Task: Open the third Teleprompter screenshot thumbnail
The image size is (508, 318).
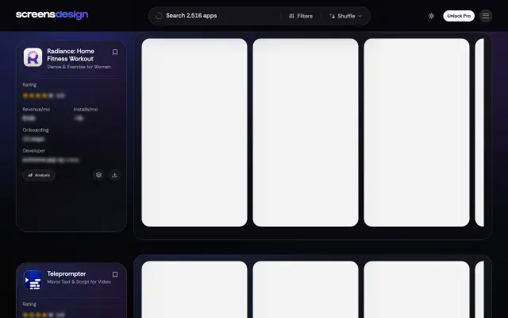Action: [x=417, y=289]
